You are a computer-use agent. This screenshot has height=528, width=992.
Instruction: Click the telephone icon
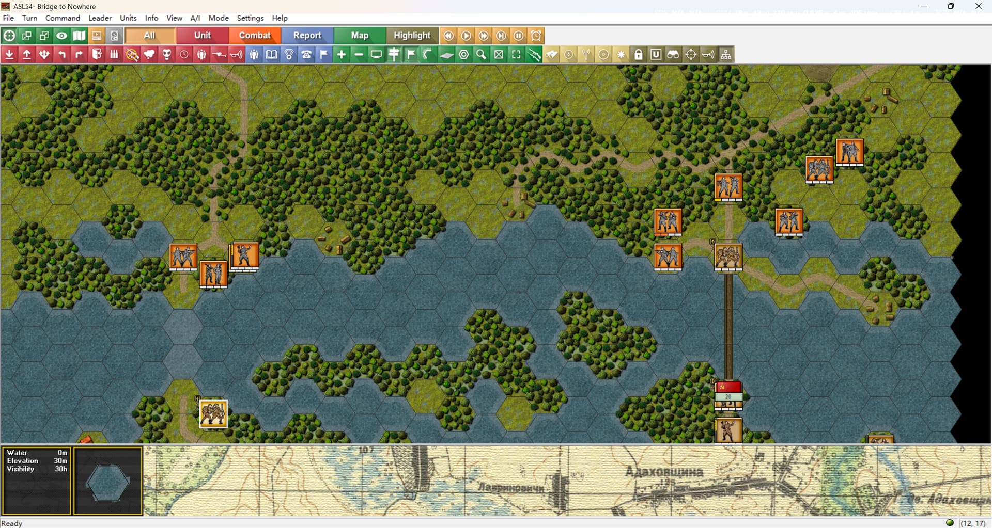coord(306,55)
